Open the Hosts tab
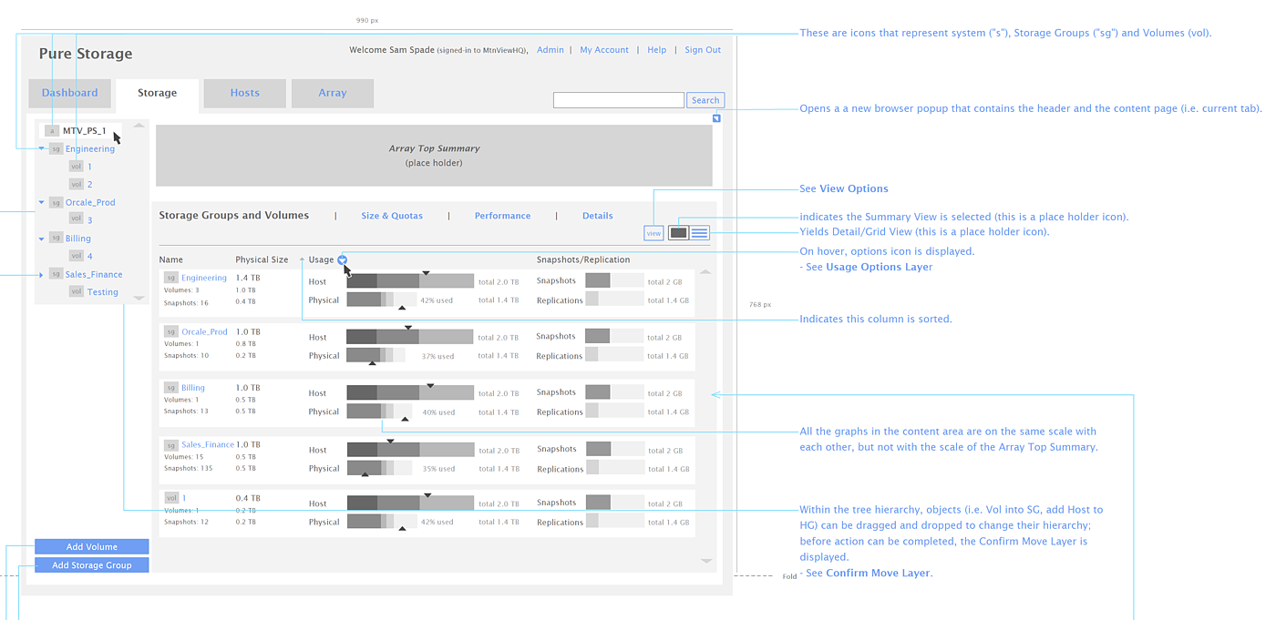 tap(244, 93)
